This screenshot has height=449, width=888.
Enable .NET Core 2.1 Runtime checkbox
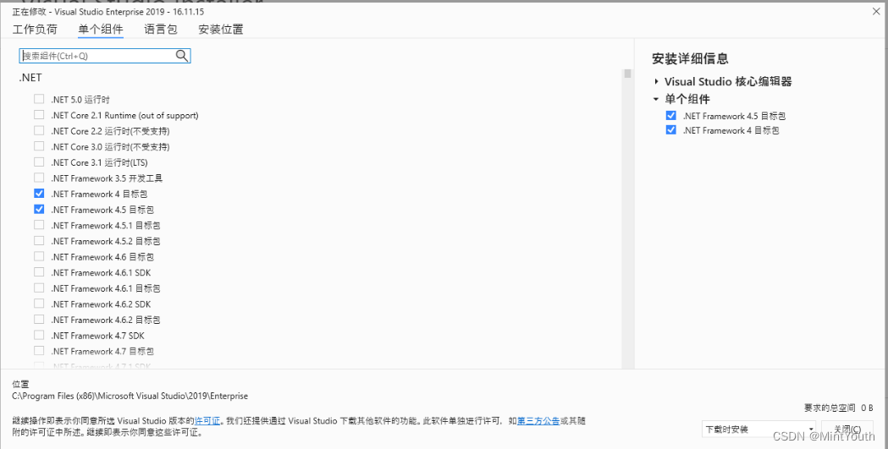pyautogui.click(x=39, y=115)
